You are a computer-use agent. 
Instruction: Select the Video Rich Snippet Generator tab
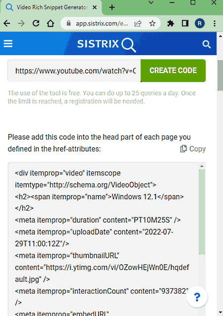pyautogui.click(x=51, y=7)
